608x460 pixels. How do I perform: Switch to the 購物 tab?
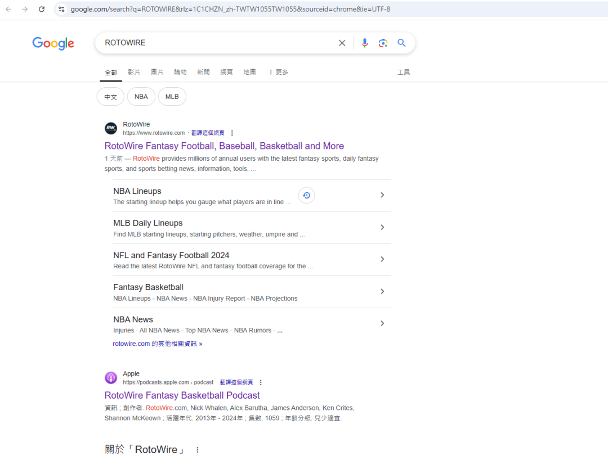180,72
